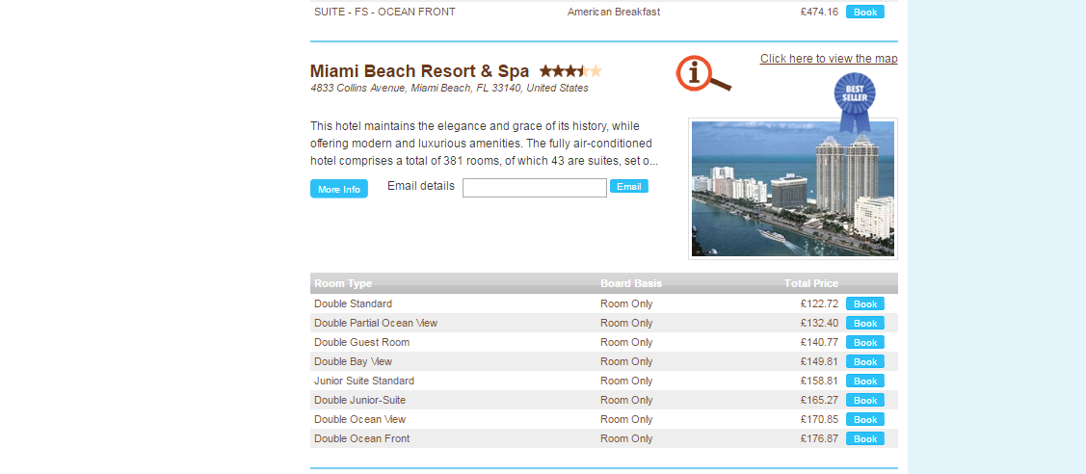Viewport: 1086px width, 474px height.
Task: Open the Miami Beach Resort hotel photo
Action: tap(793, 189)
